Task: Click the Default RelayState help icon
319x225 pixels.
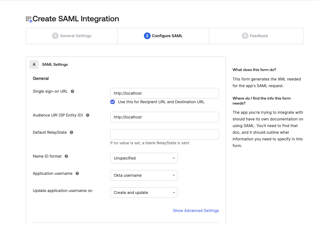Action: (71, 132)
